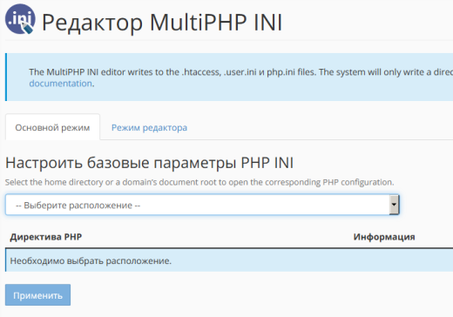Switch to the Режим редактора tab
Screen dimensions: 453x317
tap(149, 127)
